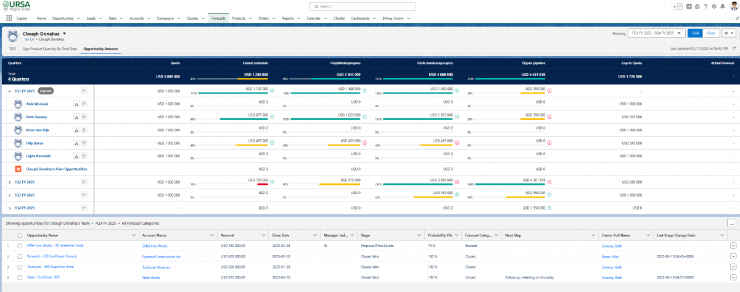This screenshot has height=292, width=740.
Task: Open the Chatter nav tab
Action: [x=339, y=18]
